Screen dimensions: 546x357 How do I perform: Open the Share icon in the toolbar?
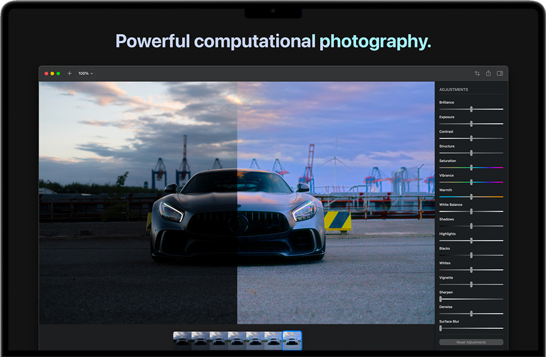[488, 73]
